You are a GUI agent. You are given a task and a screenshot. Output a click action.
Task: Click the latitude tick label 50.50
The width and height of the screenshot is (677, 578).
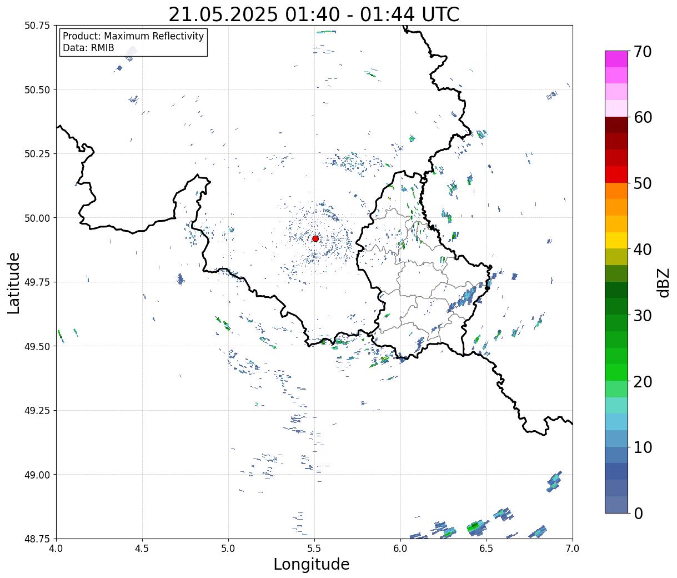[37, 89]
